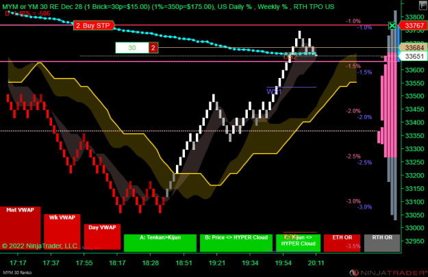Click the 33800 price axis label

tap(414, 17)
